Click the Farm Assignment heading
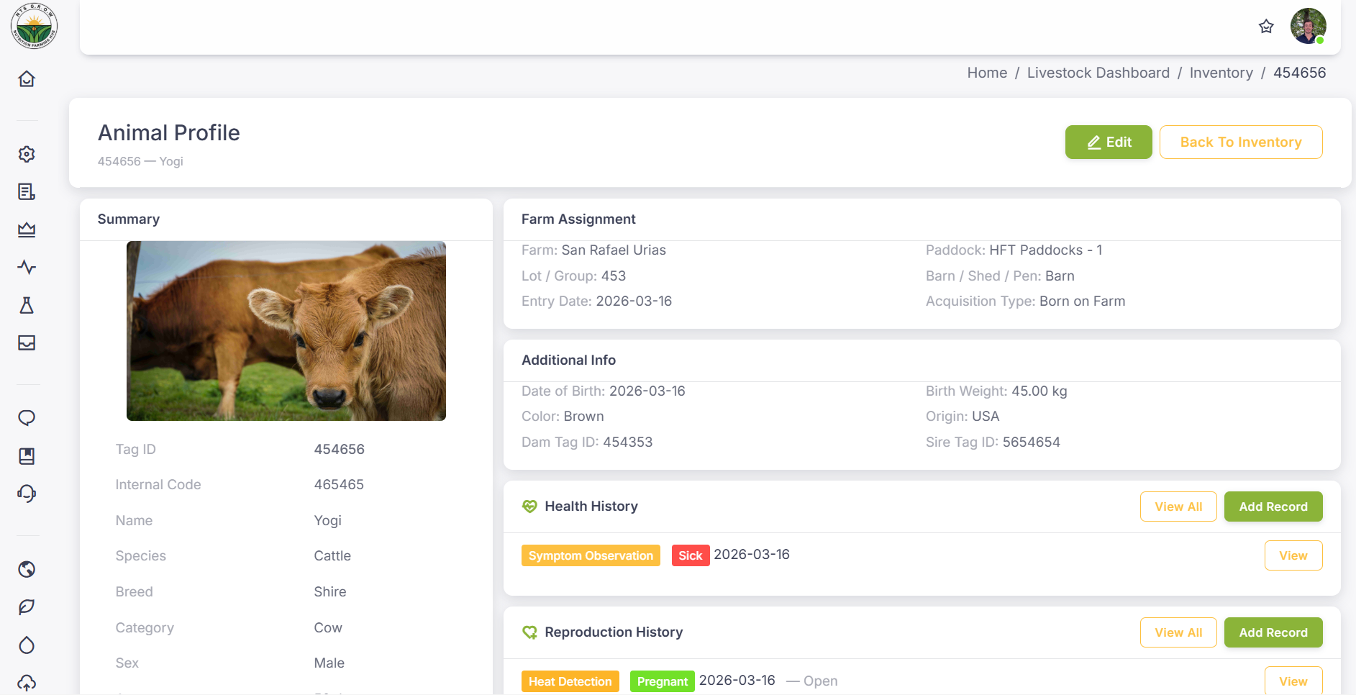 pyautogui.click(x=578, y=219)
